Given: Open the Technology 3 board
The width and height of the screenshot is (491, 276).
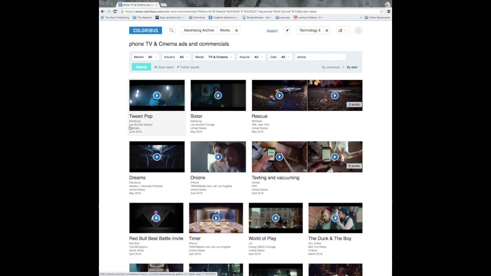Looking at the screenshot, I should pyautogui.click(x=310, y=30).
